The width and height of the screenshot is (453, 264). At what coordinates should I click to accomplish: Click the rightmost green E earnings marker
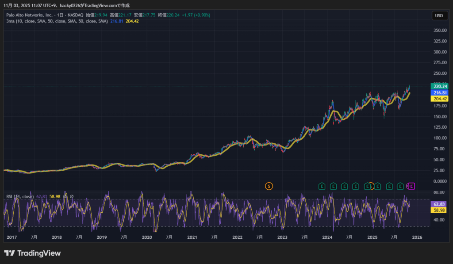[x=400, y=186]
